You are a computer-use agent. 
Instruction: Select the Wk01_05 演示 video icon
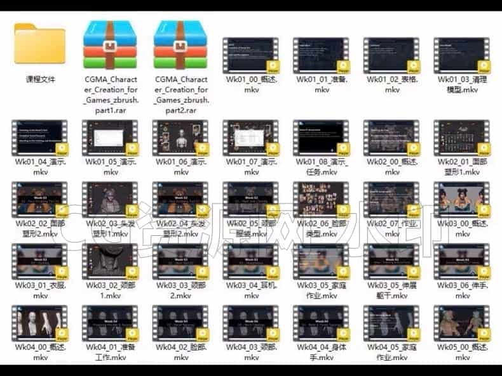point(111,138)
